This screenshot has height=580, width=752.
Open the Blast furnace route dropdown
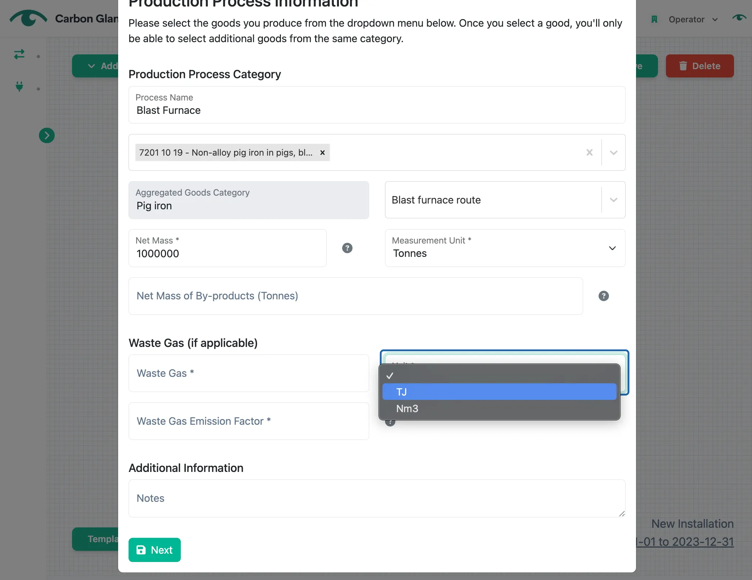505,200
